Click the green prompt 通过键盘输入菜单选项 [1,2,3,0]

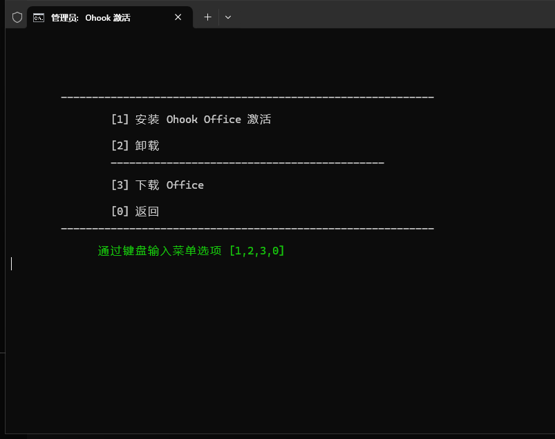(191, 251)
